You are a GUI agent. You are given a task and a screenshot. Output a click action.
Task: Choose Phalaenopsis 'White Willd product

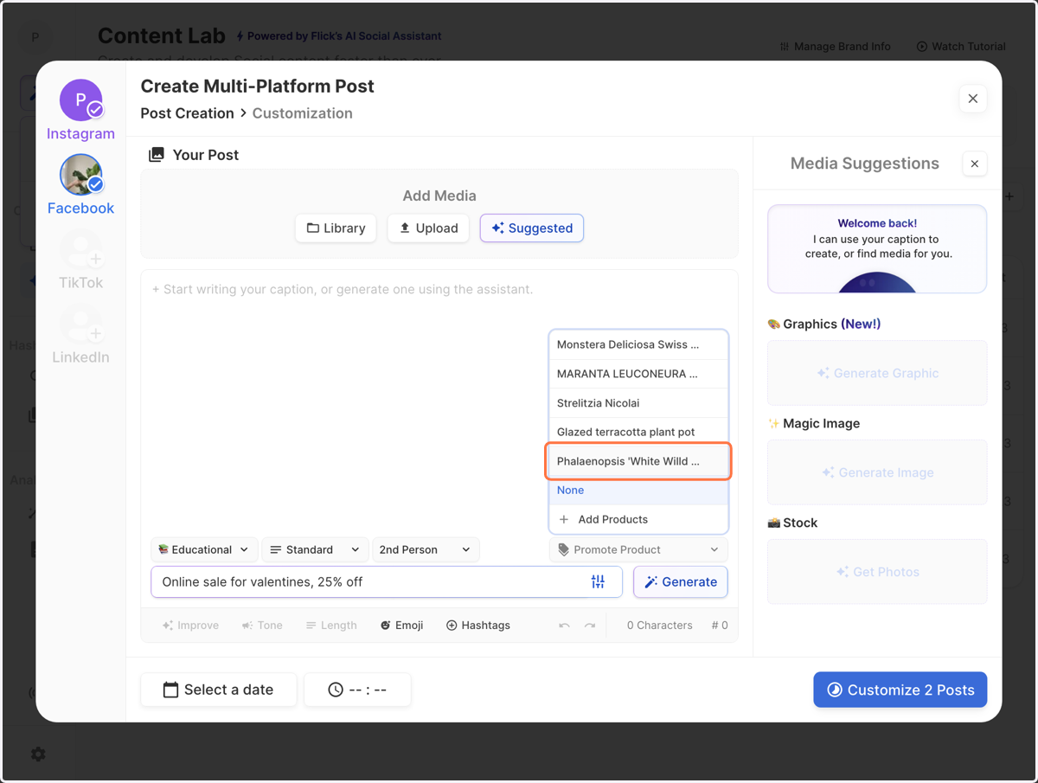(x=638, y=461)
